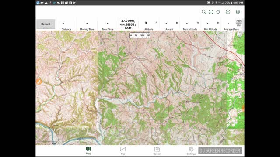Image resolution: width=280 pixels, height=157 pixels.
Task: Open the Settings tab
Action: point(191,150)
